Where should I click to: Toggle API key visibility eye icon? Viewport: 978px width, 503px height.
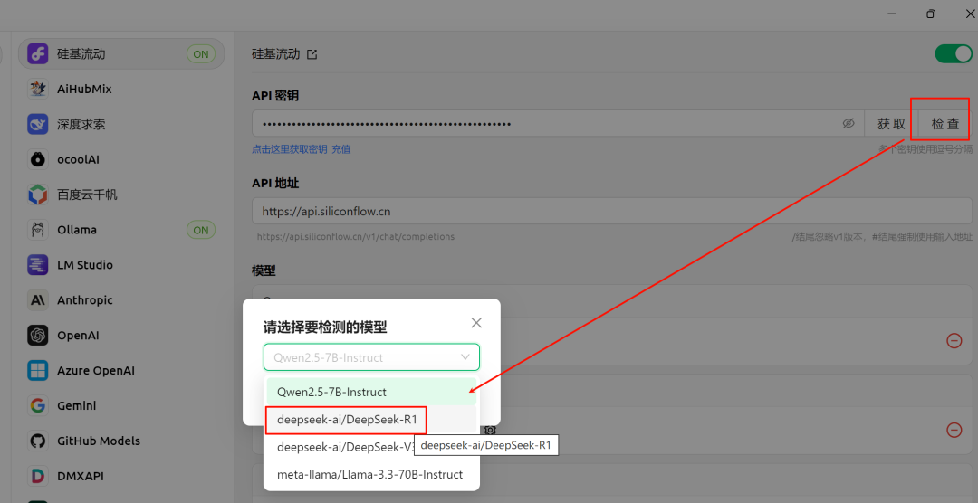(849, 123)
